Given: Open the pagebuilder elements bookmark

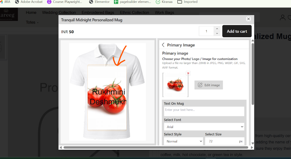Looking at the screenshot, I should pos(133,2).
